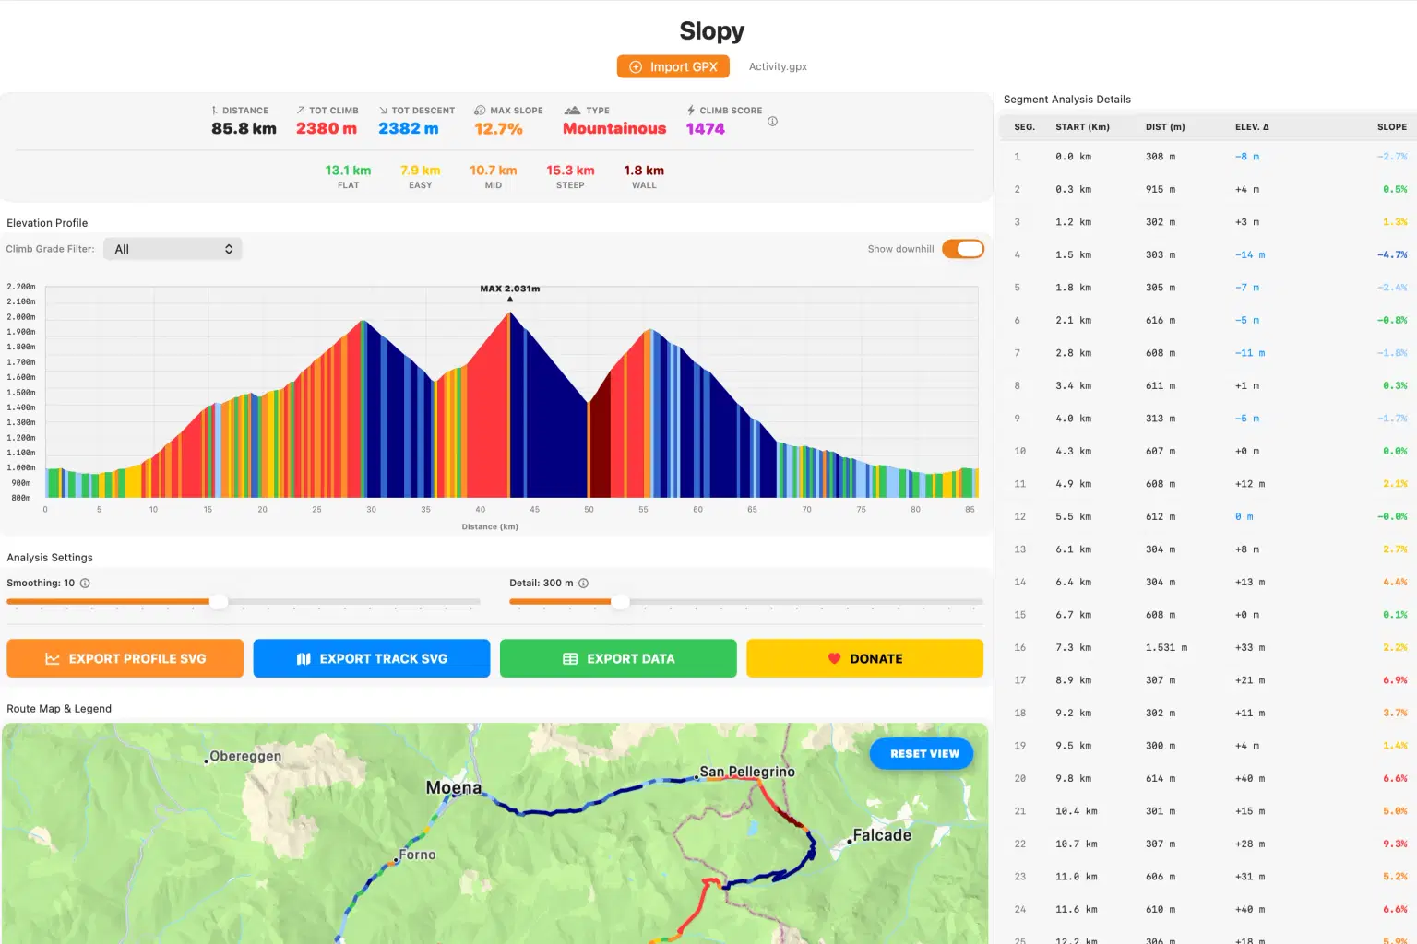
Task: Sort table by SLOPE column header
Action: point(1391,127)
